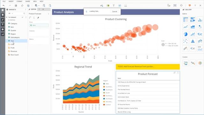The image size is (204, 115).
Task: Open the FILE menu
Action: [4, 1]
